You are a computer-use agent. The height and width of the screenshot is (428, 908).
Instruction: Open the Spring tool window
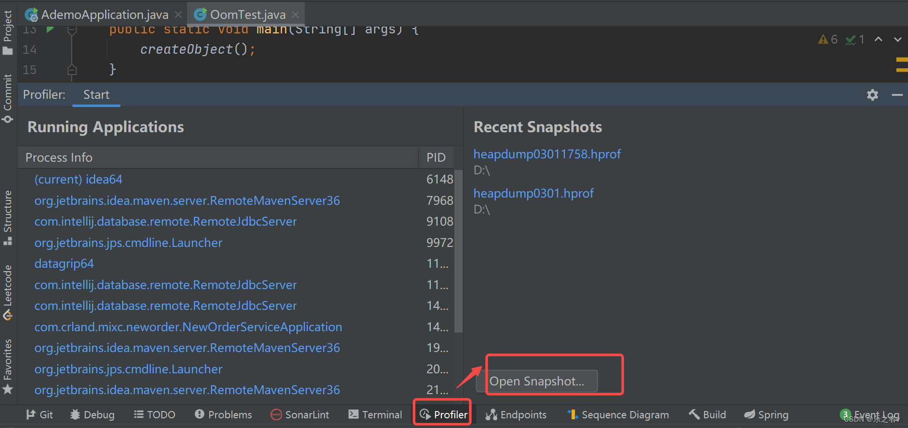(766, 415)
